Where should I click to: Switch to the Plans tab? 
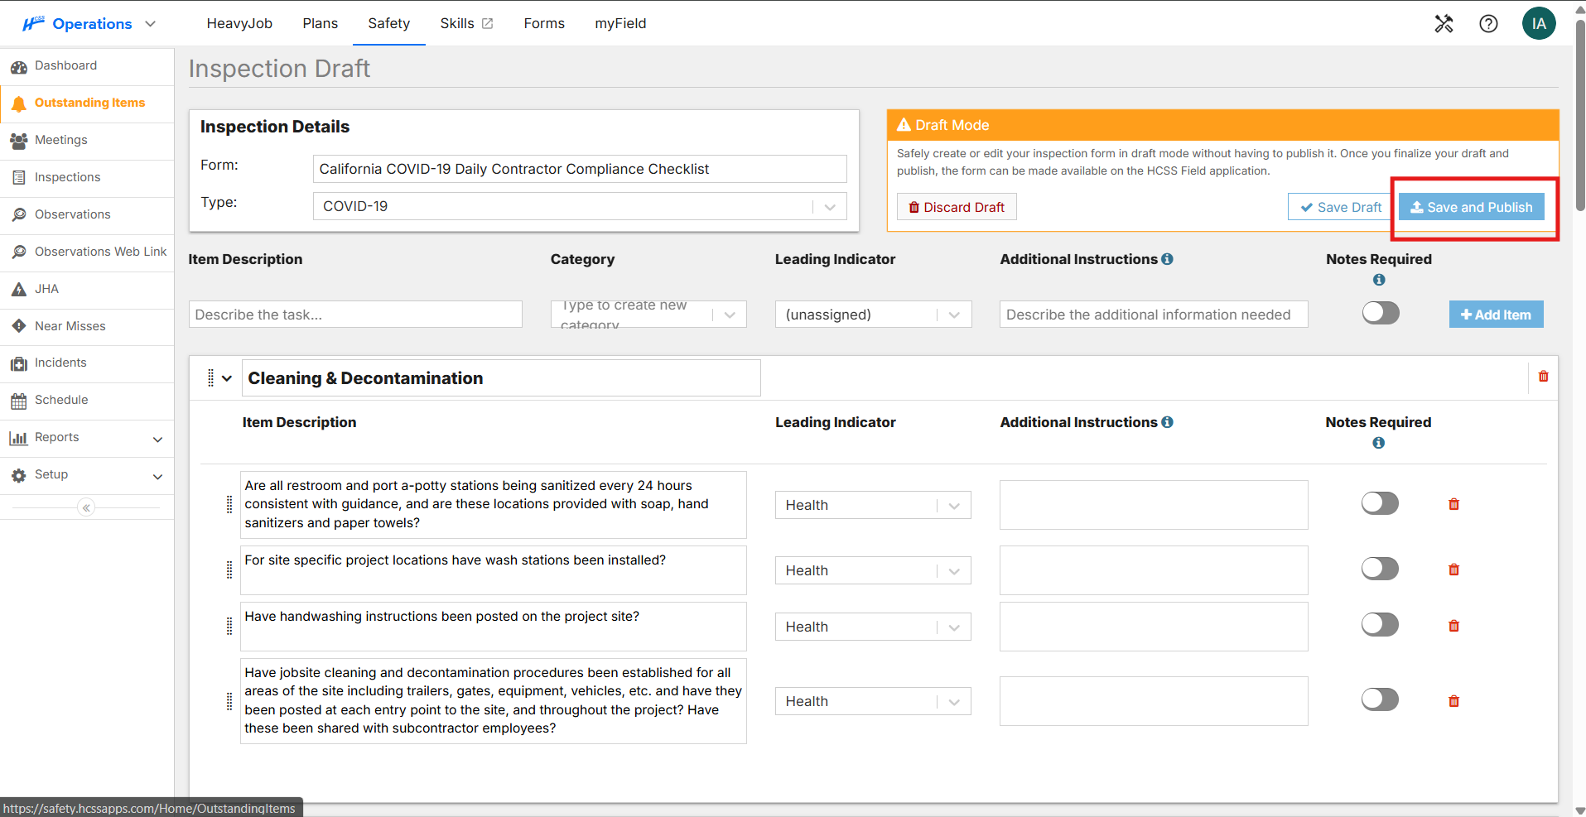(x=321, y=23)
